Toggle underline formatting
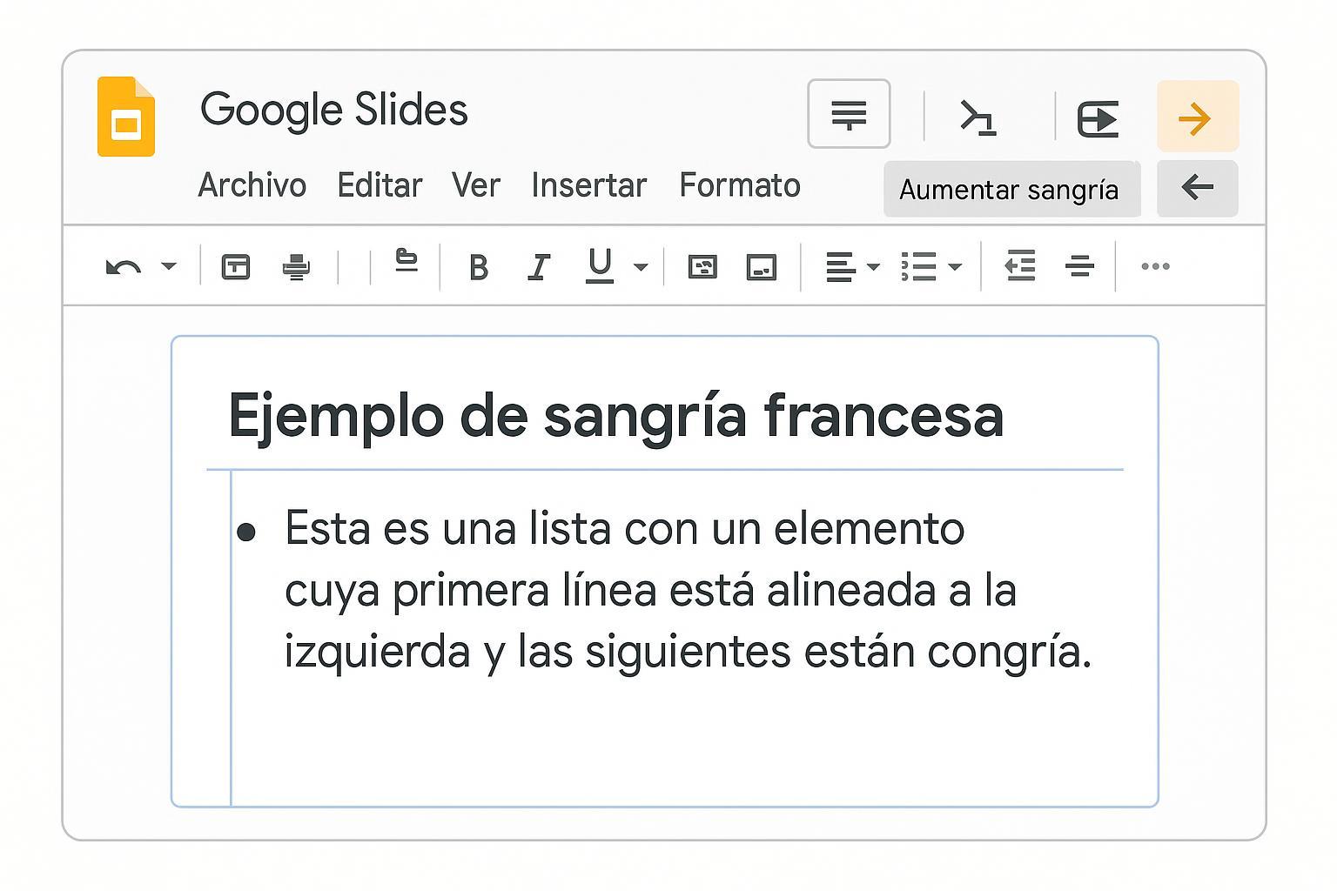The height and width of the screenshot is (891, 1337). (600, 266)
